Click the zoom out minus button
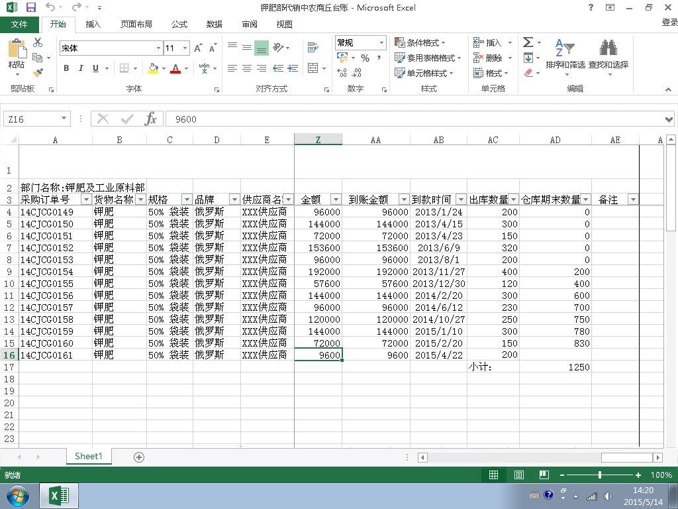Screen dimensions: 678x509 click(x=561, y=475)
